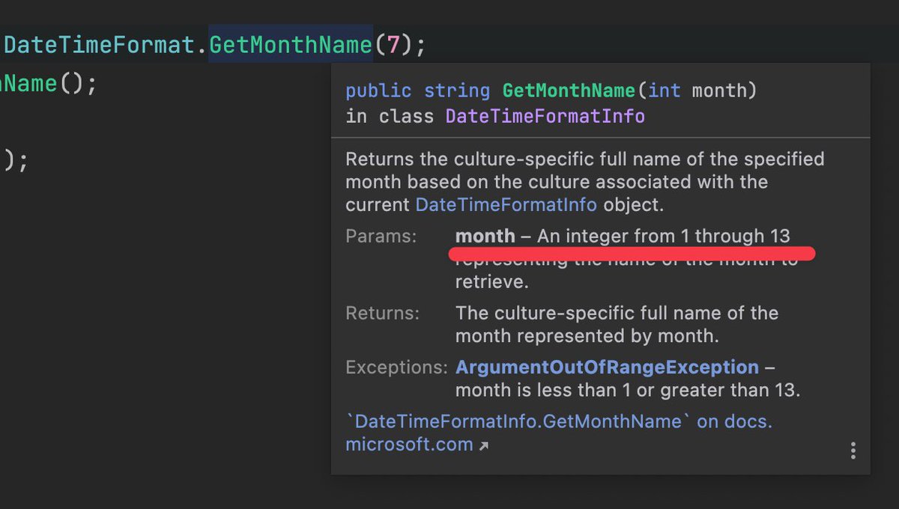
Task: Follow the DateTimeFormatInfo link in the description text
Action: (x=506, y=204)
